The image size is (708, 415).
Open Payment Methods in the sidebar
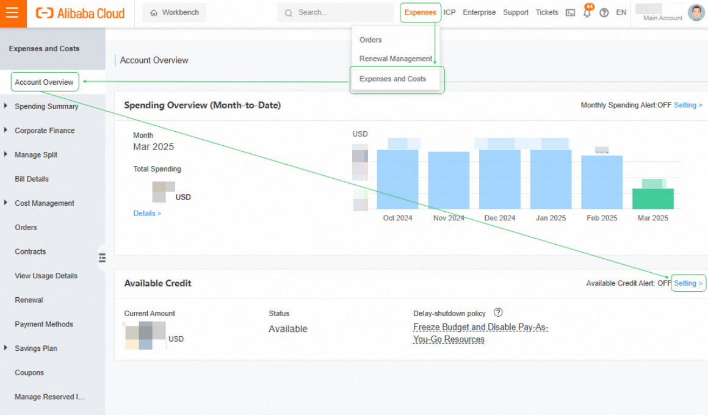tap(44, 324)
